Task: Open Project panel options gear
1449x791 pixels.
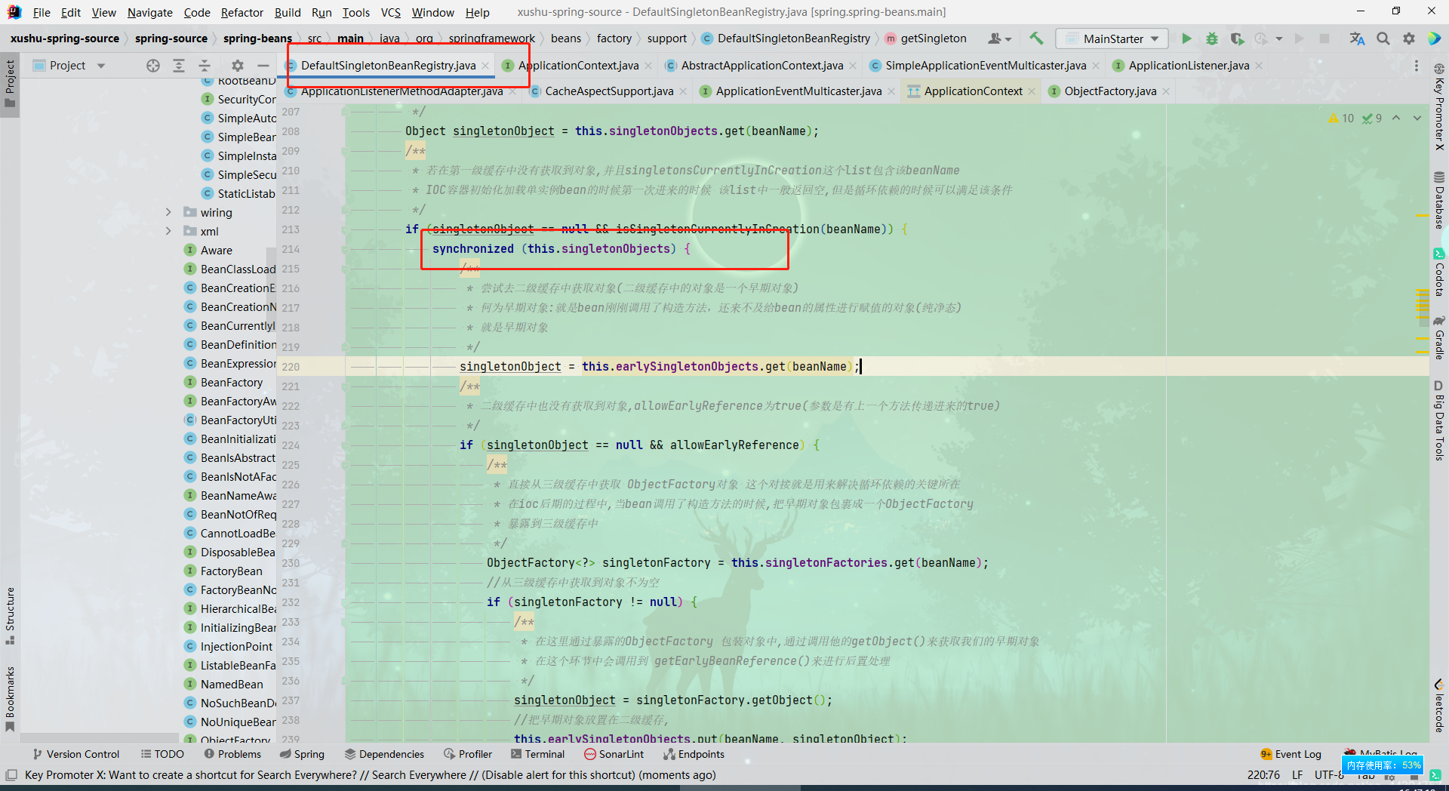Action: [x=237, y=66]
